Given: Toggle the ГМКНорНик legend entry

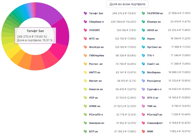Looking at the screenshot, I should pos(96,55).
